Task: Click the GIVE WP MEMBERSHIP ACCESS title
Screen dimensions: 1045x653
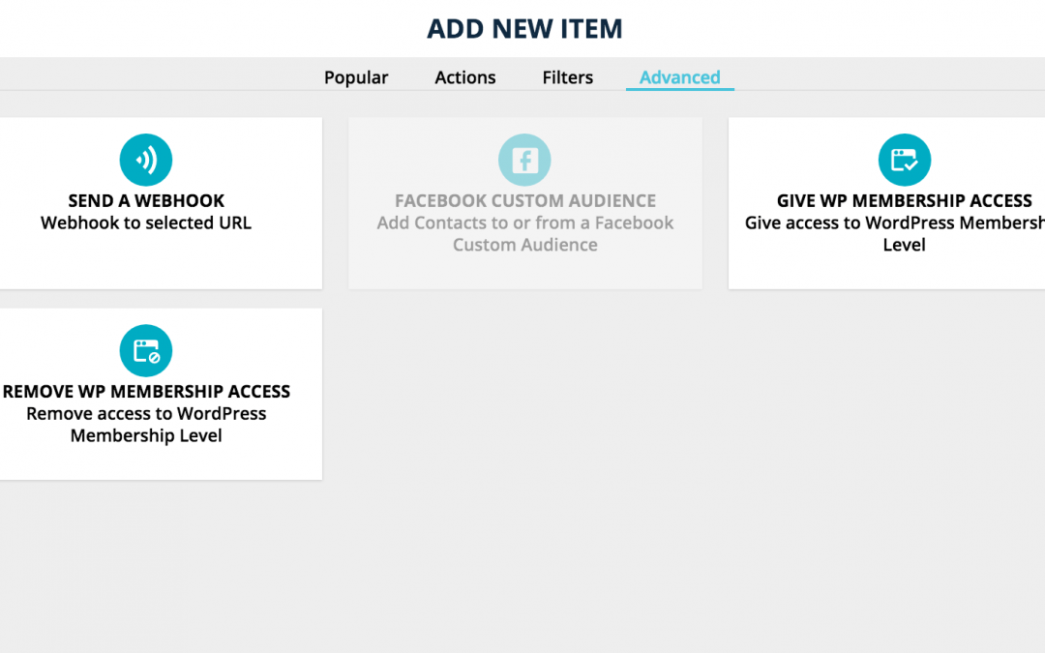Action: 904,201
